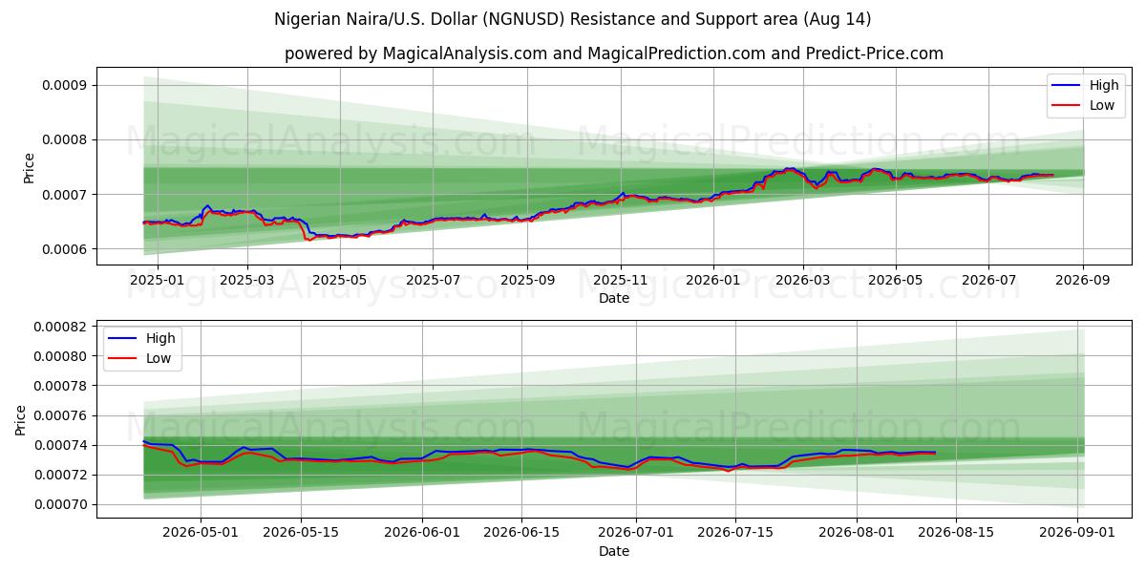The height and width of the screenshot is (573, 1146).
Task: Click the 2026-05-15 x-axis tick label
Action: [x=301, y=533]
